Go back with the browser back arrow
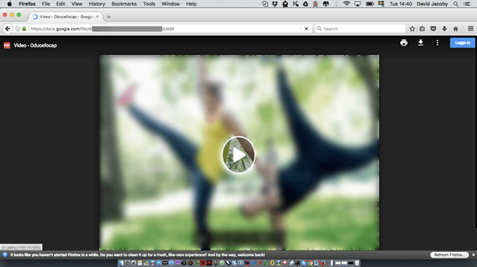The image size is (477, 267). tap(8, 29)
